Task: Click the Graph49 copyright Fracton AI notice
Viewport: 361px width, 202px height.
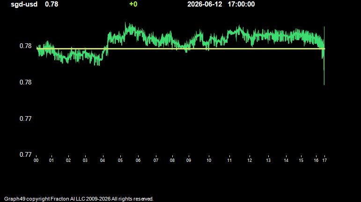Action: [x=79, y=199]
